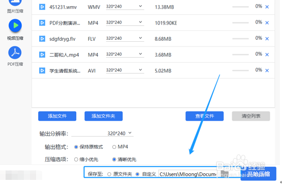Viewport: 282px width, 185px height.
Task: Click the play icon beside sdgfdryg.flv
Action: pos(42,39)
